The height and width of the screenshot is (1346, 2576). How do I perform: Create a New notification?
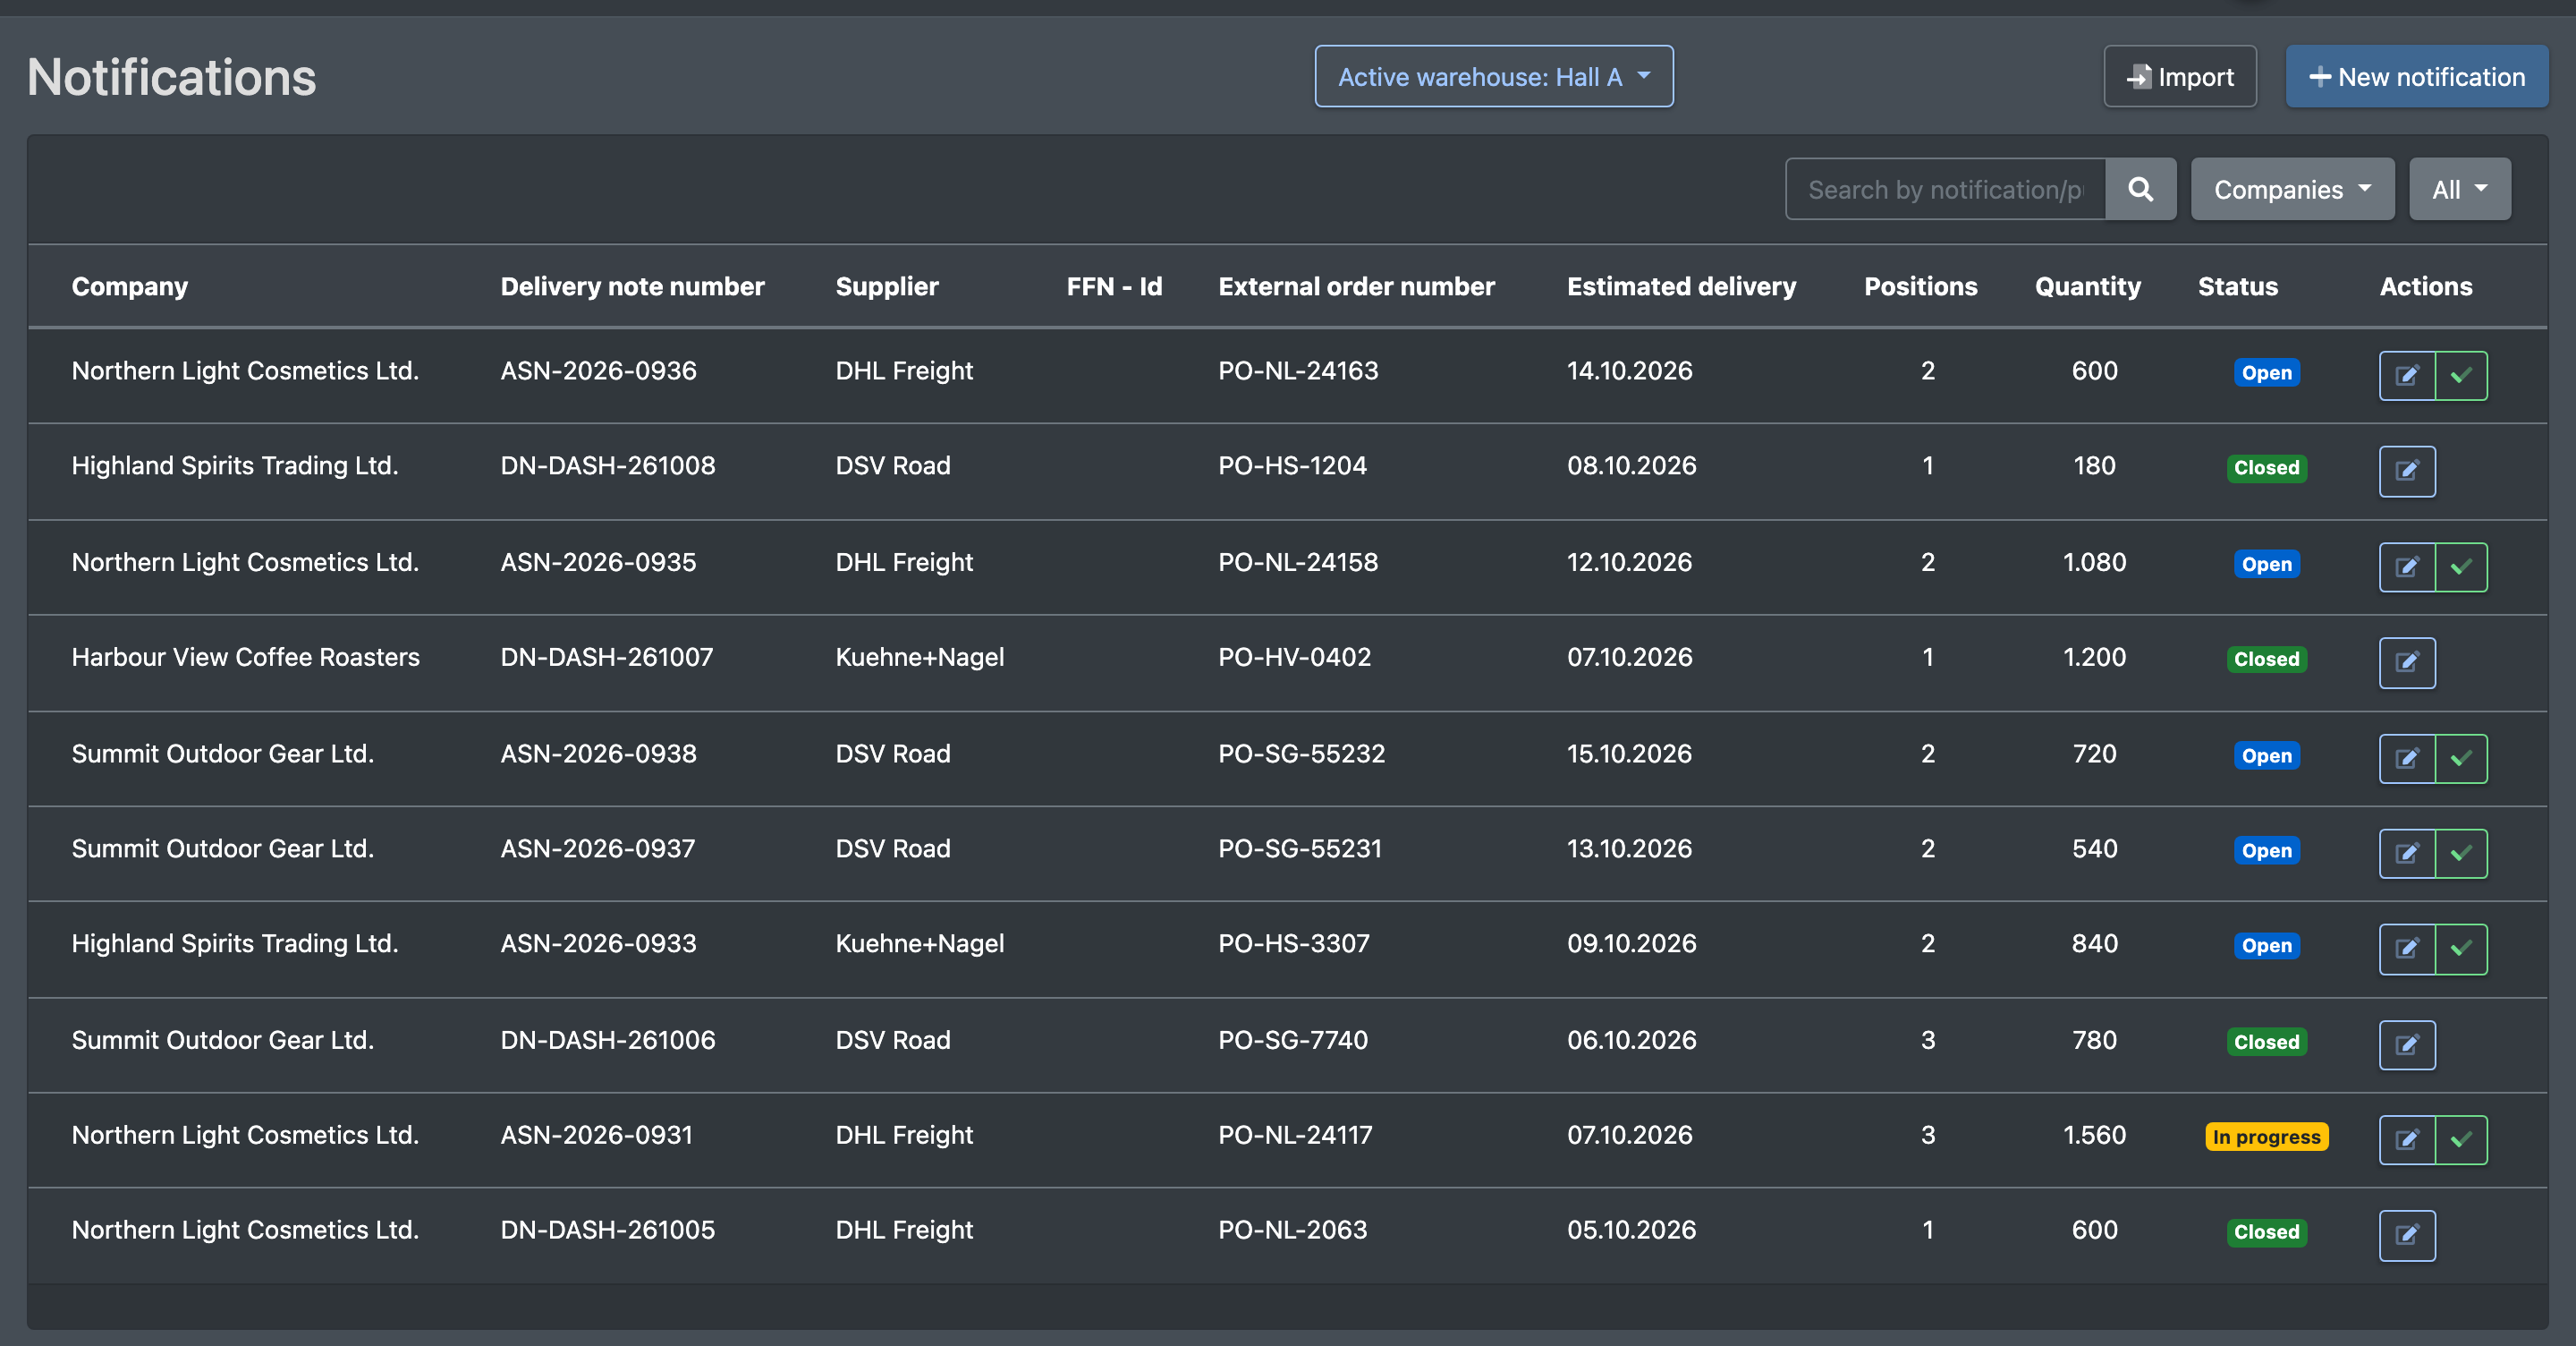(x=2416, y=76)
